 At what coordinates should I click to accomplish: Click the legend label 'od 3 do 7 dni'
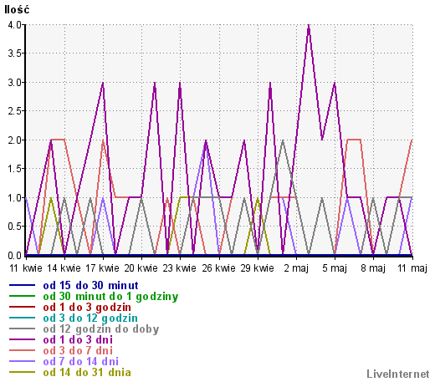[x=78, y=351]
